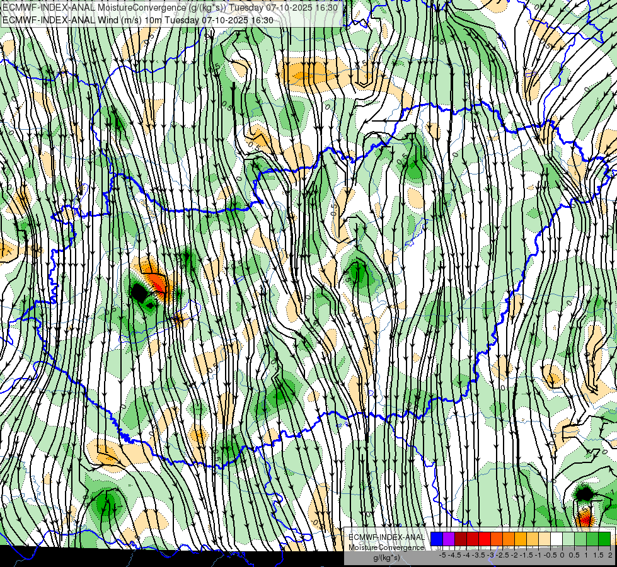Click the '-3.5' legend scale value
617x567 pixels.
478,555
